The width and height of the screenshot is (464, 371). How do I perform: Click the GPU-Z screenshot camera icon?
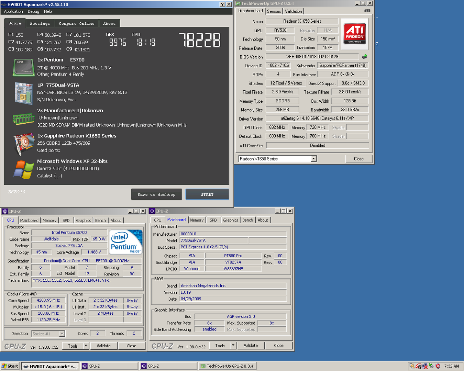(367, 11)
